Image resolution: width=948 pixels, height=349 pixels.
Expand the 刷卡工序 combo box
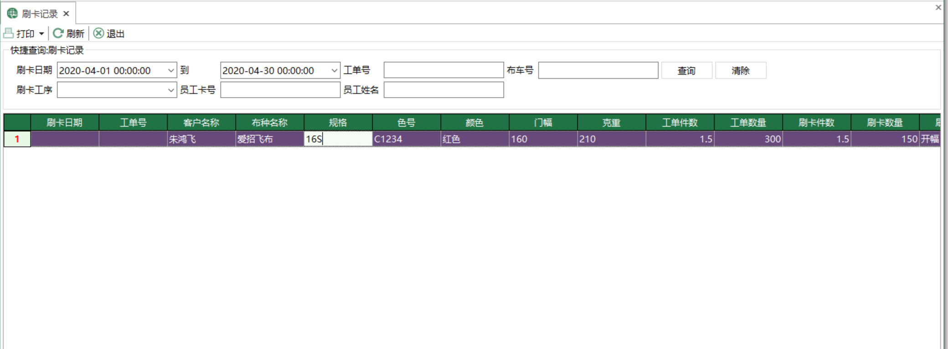[x=171, y=90]
